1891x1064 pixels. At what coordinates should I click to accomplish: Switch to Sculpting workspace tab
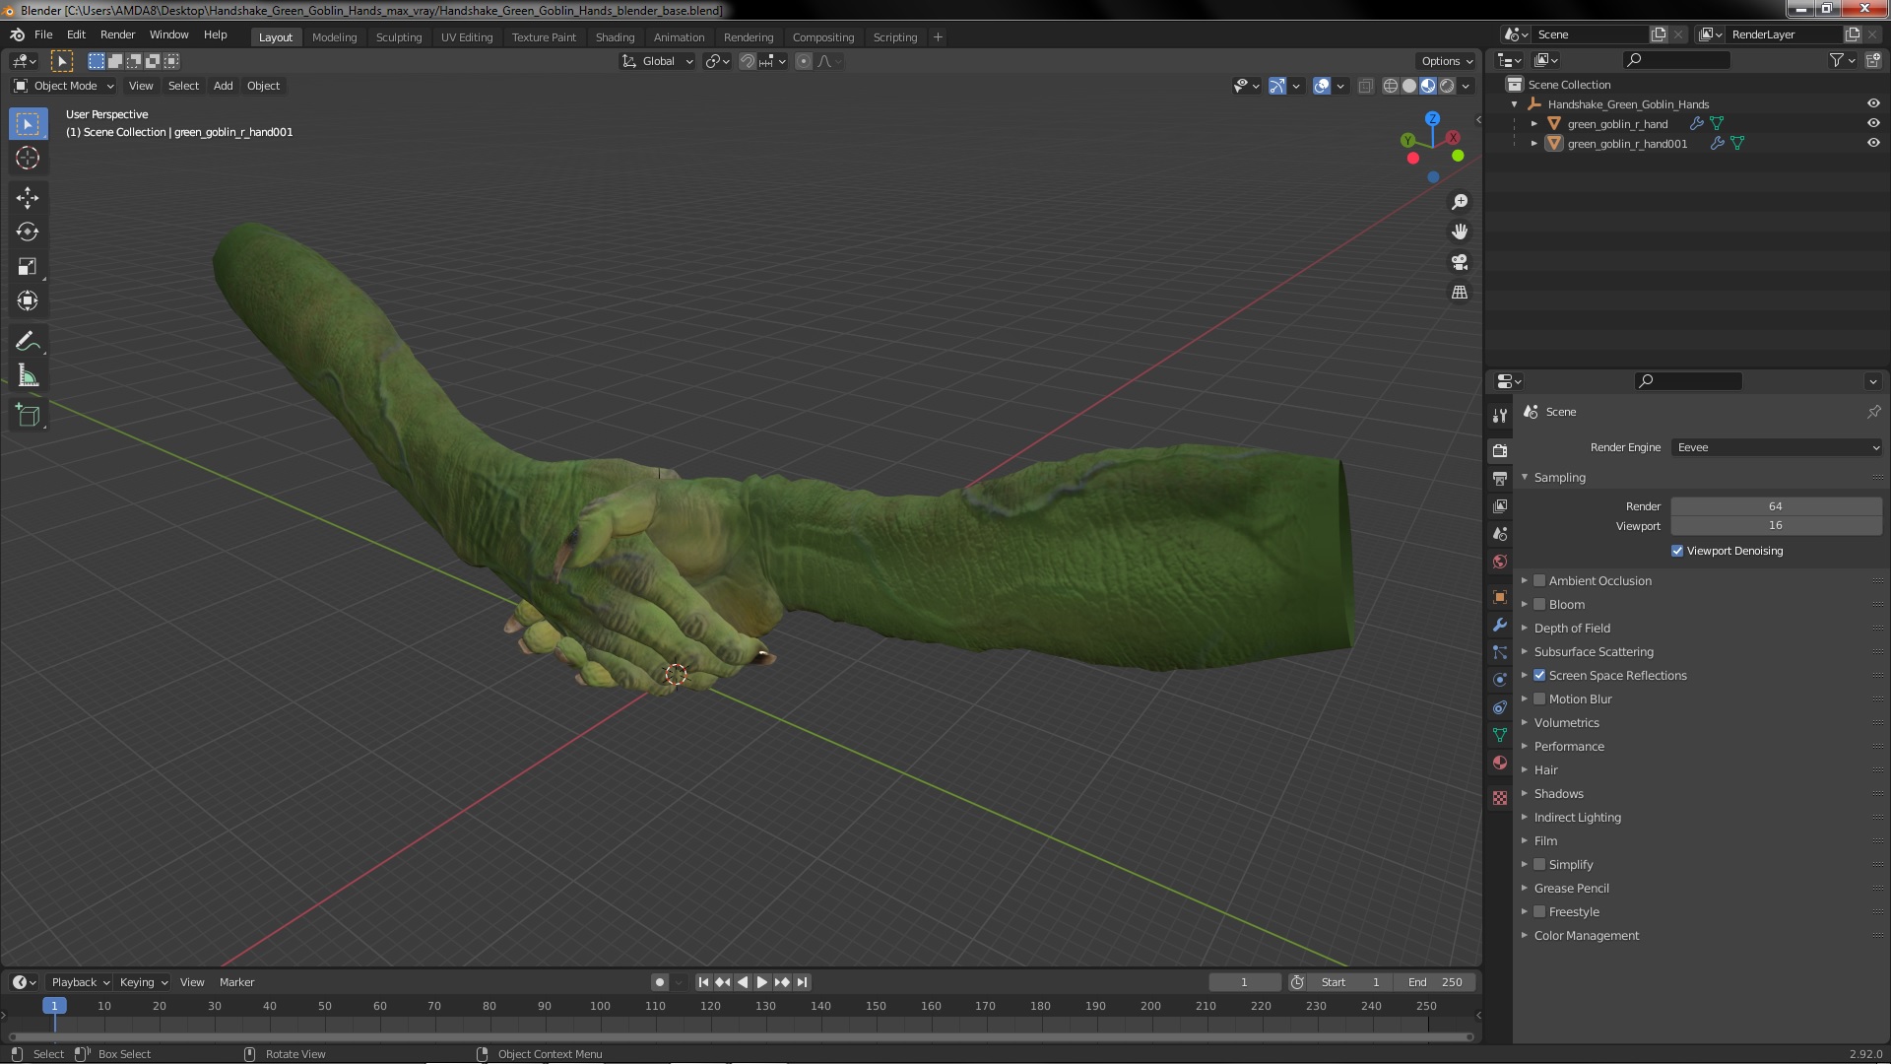398,36
